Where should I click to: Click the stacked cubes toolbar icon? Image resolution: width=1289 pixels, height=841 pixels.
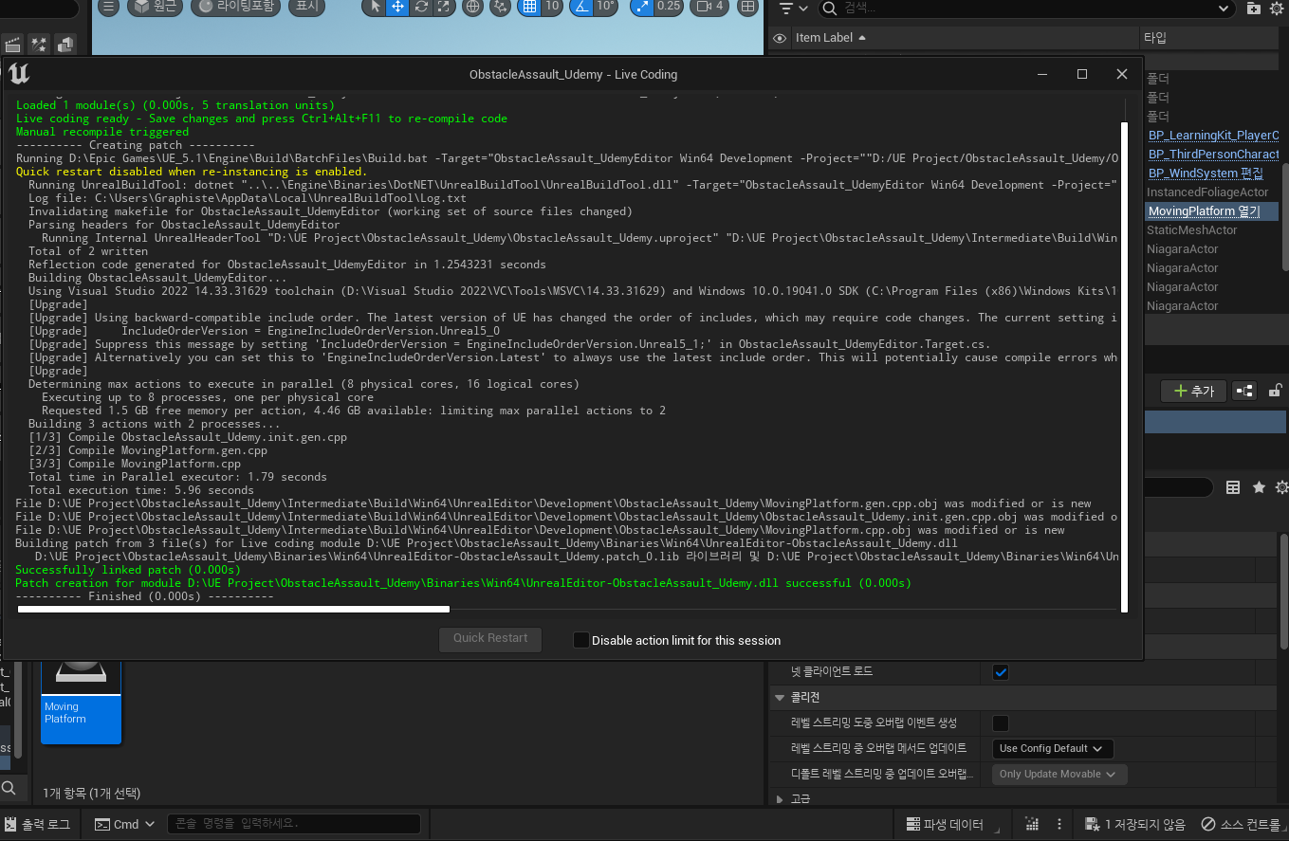[65, 45]
